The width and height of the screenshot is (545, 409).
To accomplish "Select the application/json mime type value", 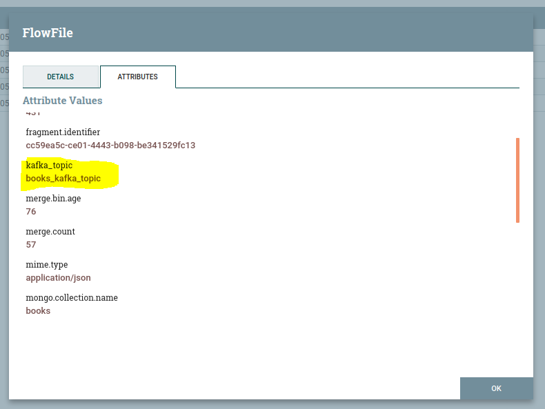I will coord(58,278).
